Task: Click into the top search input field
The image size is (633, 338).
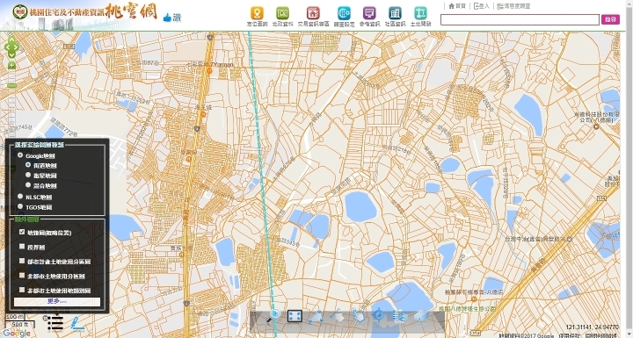Action: click(x=520, y=19)
